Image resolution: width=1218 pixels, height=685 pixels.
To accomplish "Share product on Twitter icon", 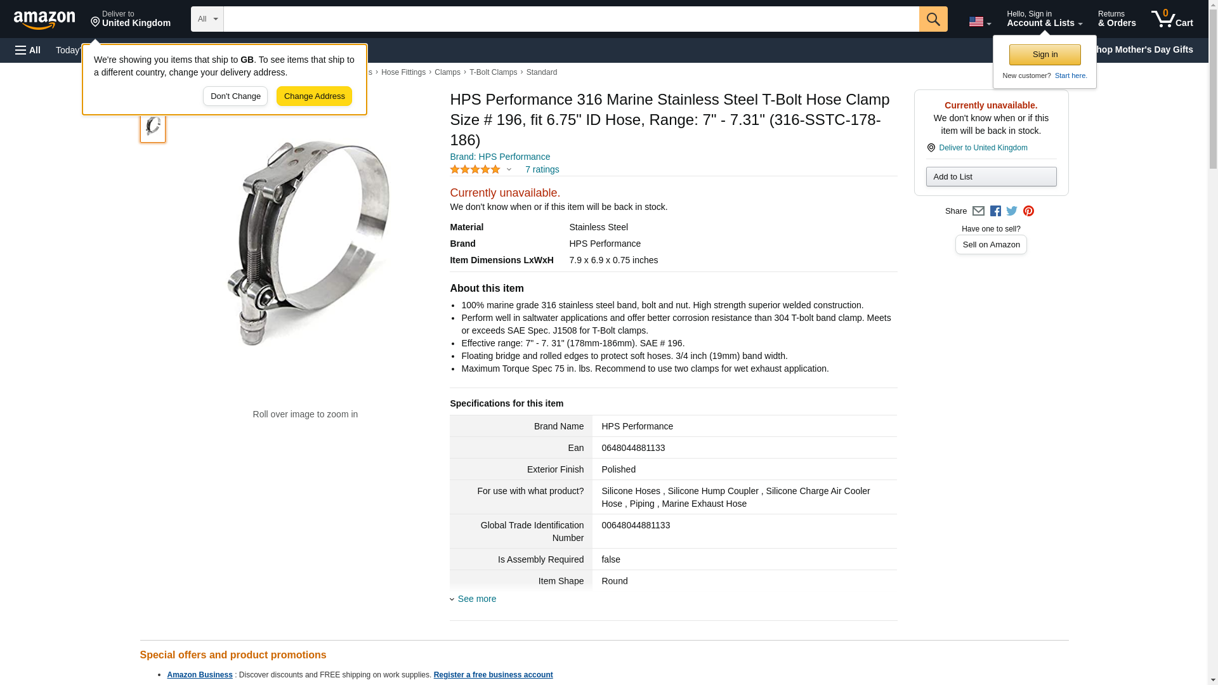I will (1012, 211).
